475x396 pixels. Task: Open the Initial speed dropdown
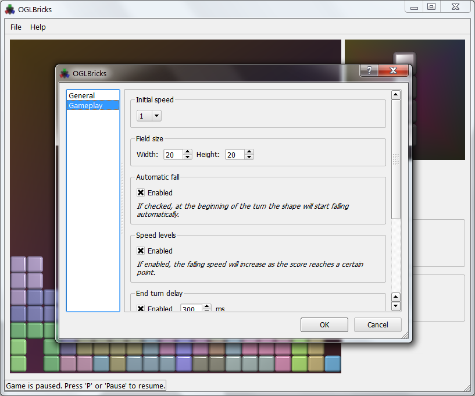point(149,116)
